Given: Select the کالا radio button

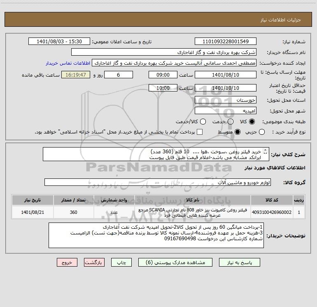Looking at the screenshot, I should (x=252, y=122).
